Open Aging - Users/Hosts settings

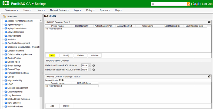(17, 29)
